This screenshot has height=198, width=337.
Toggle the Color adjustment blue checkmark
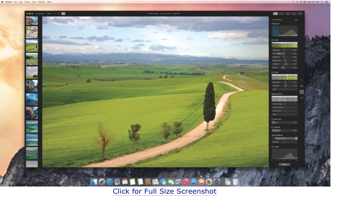[x=272, y=72]
